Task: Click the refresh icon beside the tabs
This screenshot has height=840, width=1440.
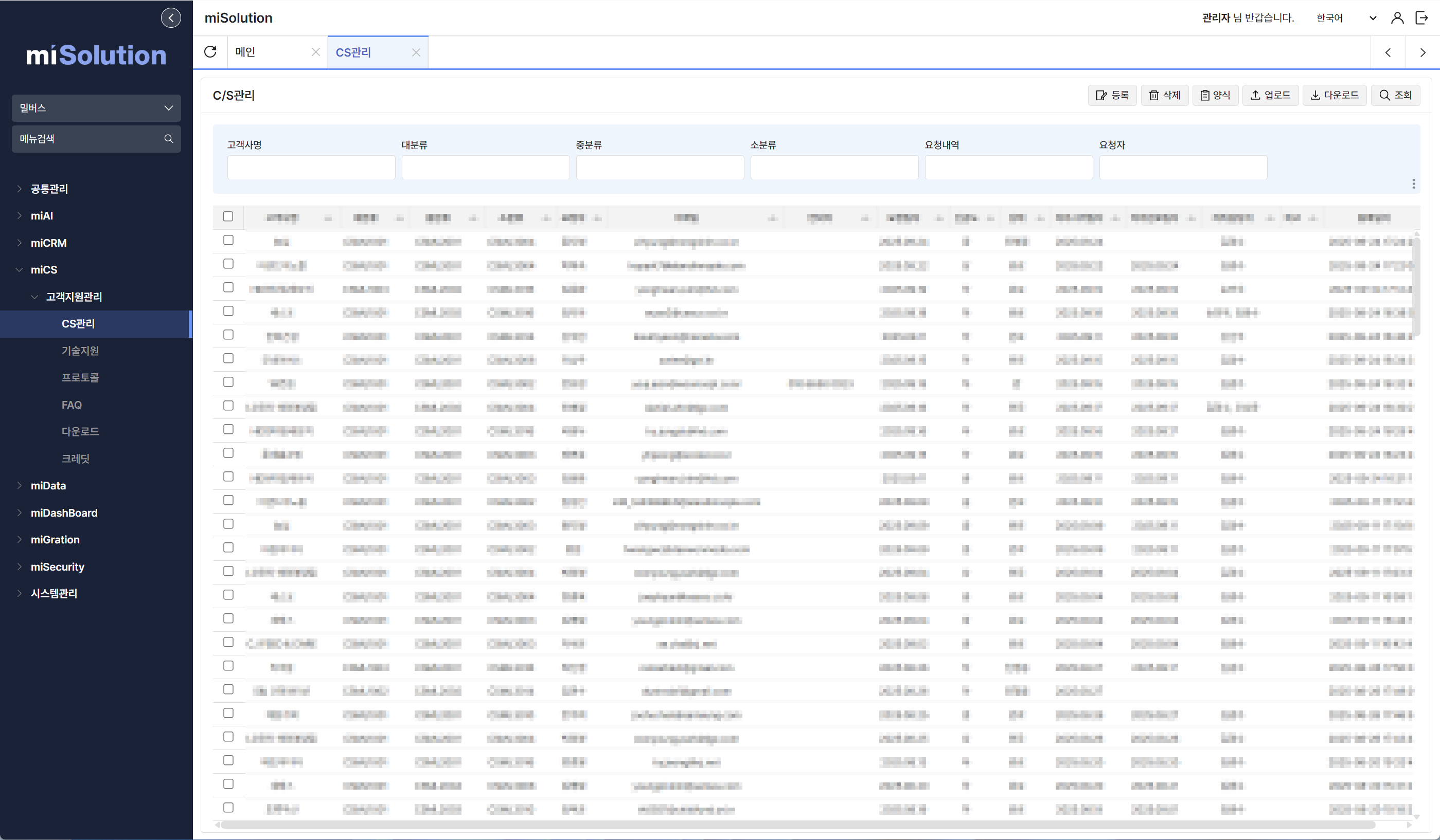Action: (210, 52)
